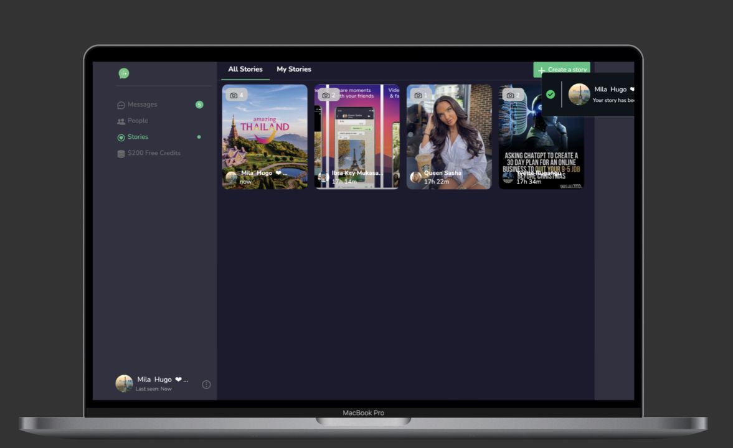Switch to the My Stories tab
733x448 pixels.
pyautogui.click(x=294, y=69)
